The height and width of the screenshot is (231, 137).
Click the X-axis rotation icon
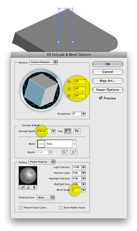point(69,81)
